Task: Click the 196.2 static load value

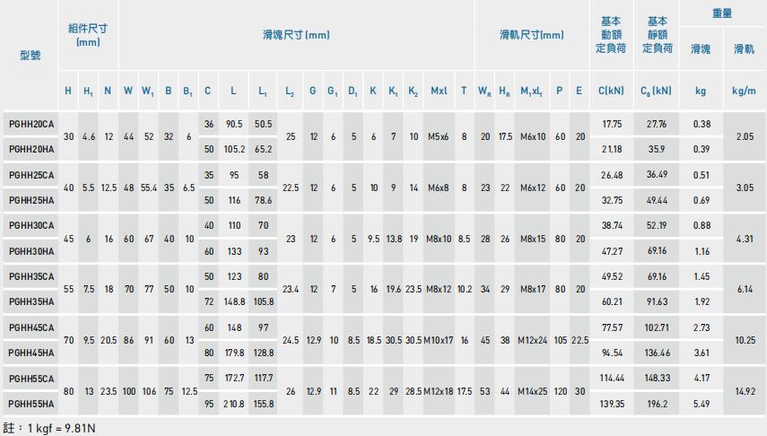Action: [x=658, y=405]
